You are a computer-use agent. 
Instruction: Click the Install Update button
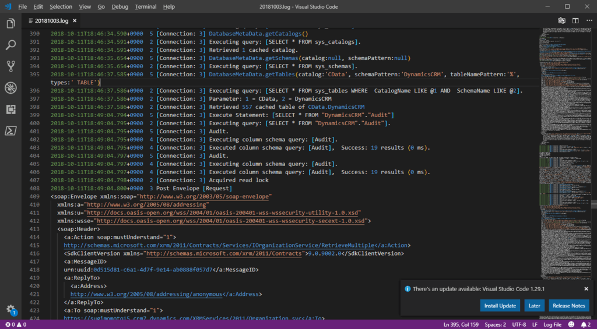coord(500,306)
